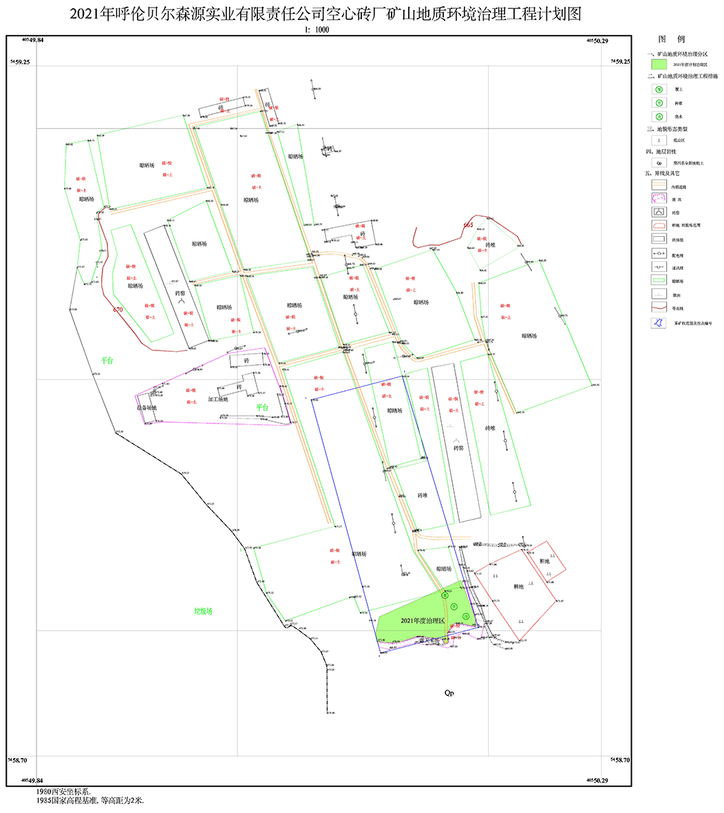
Task: Click the gray rectangle building legend symbol
Action: [659, 239]
